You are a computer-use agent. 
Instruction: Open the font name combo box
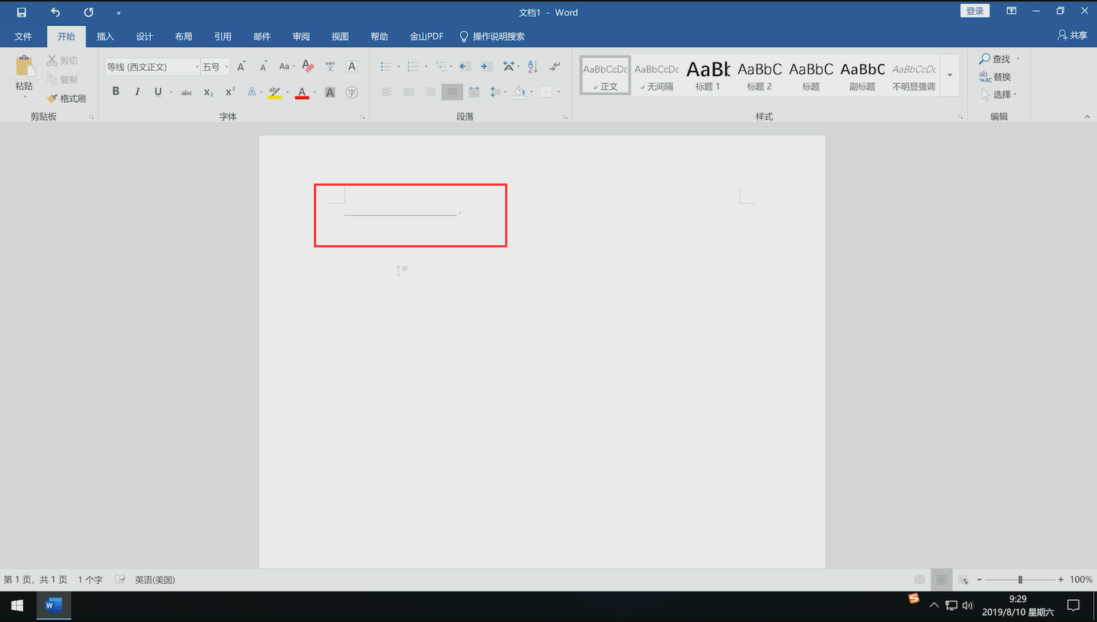(152, 67)
